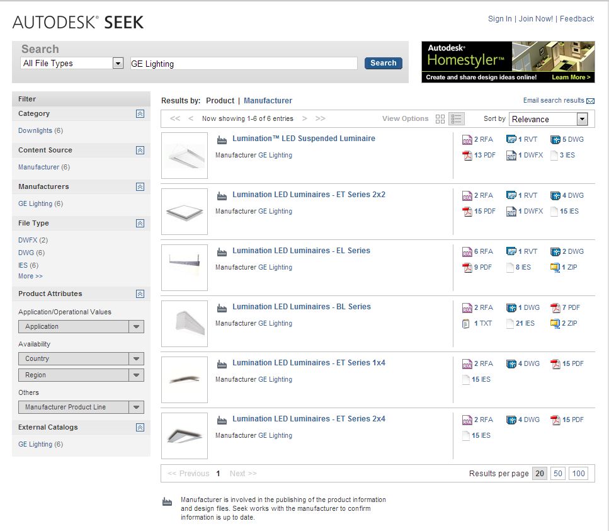
Task: Open 5 DWG icon for Suspended Luminaire
Action: pyautogui.click(x=555, y=140)
